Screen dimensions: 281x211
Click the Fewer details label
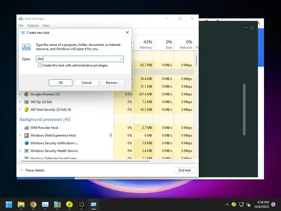35,170
